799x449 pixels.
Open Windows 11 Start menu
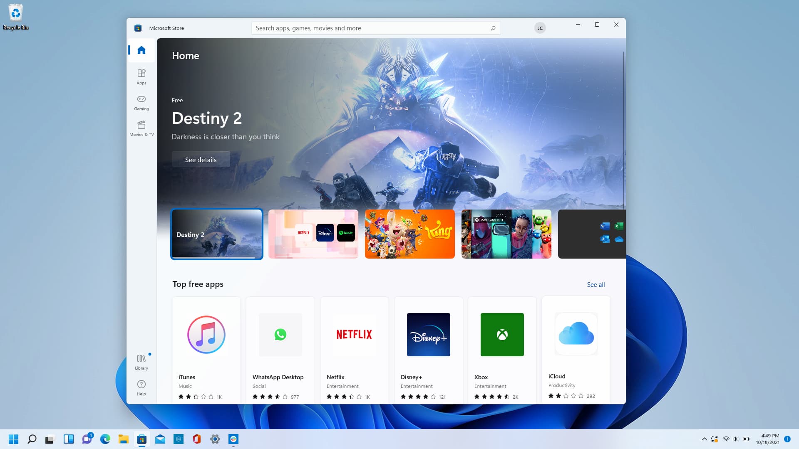tap(13, 439)
